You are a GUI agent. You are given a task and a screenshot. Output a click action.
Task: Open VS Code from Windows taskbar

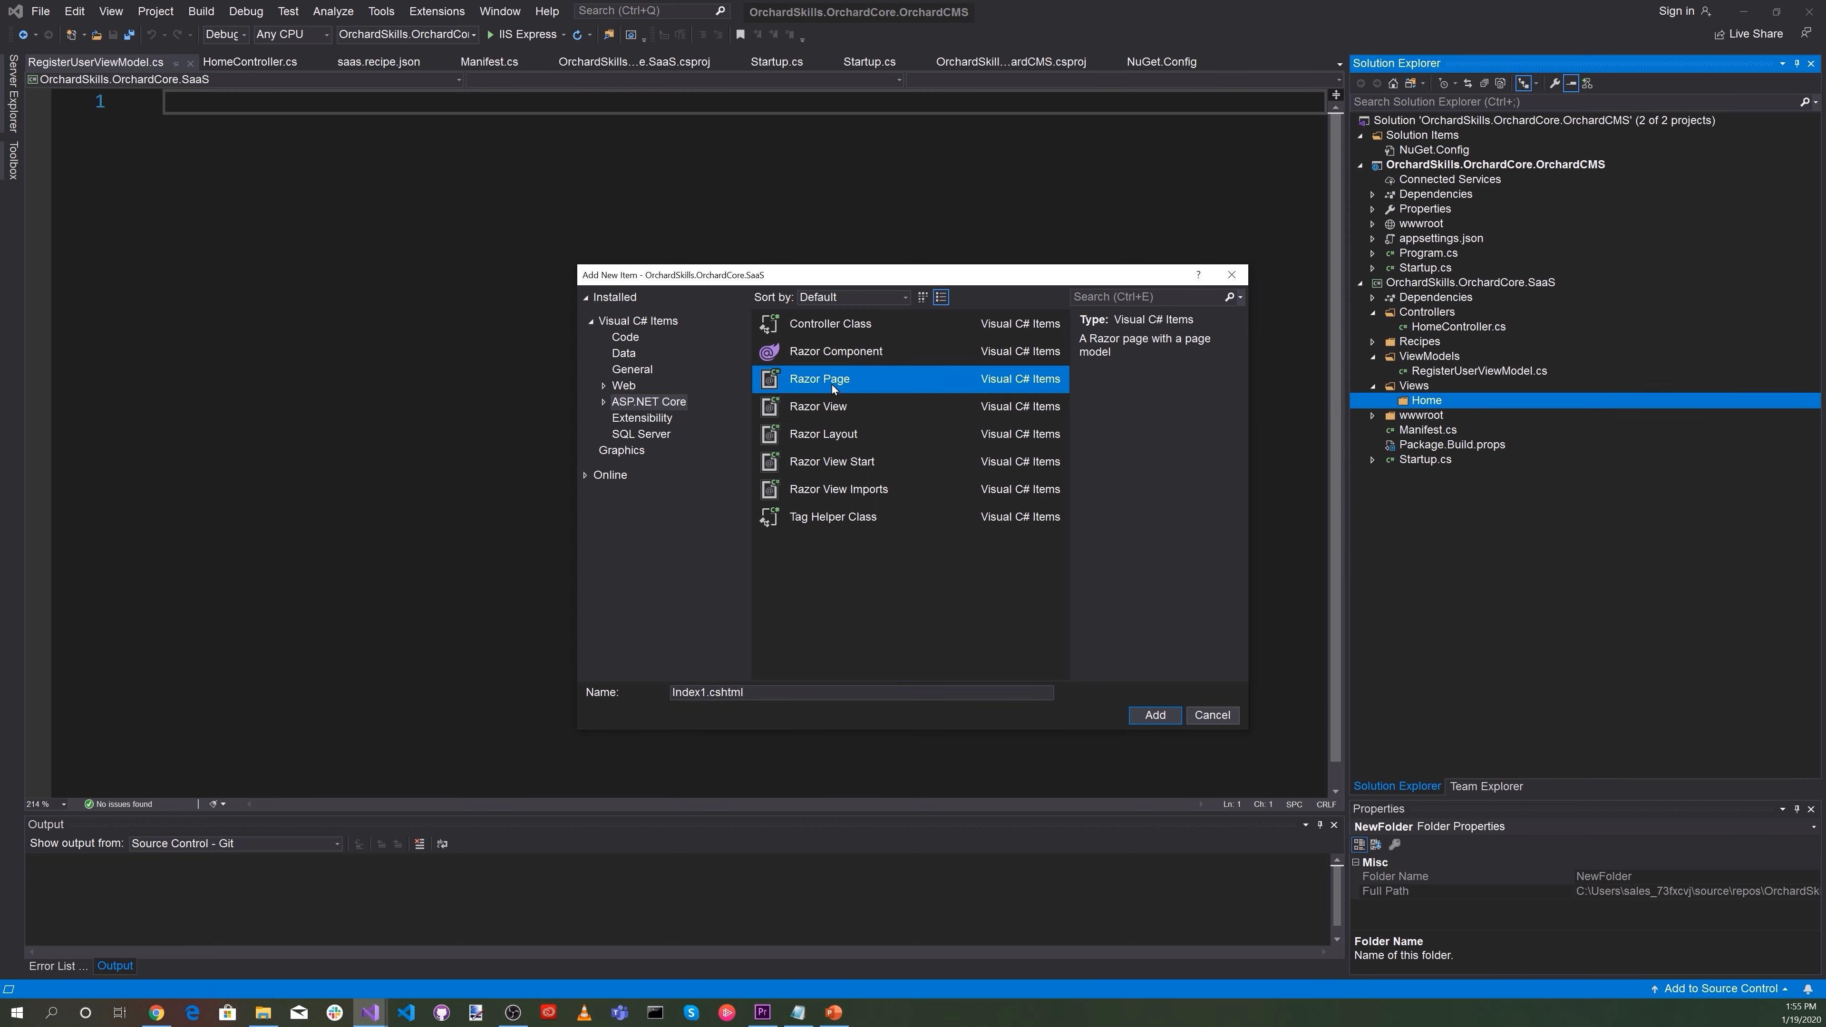click(406, 1013)
